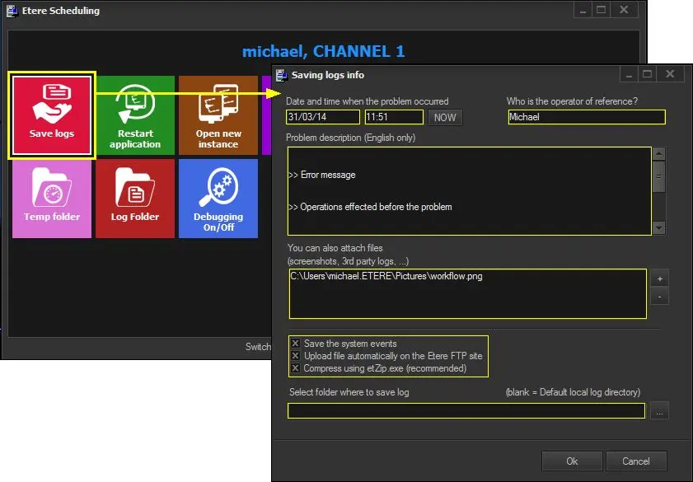Toggle Compress using etZip.exe checkbox
Screen dimensions: 693x482
[x=296, y=368]
